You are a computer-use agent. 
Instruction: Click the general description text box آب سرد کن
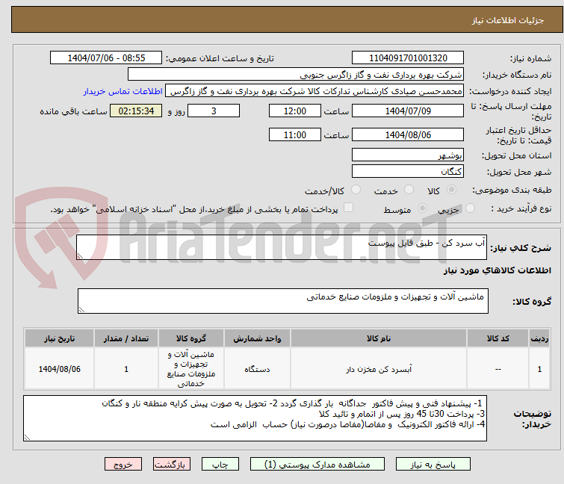(x=282, y=247)
